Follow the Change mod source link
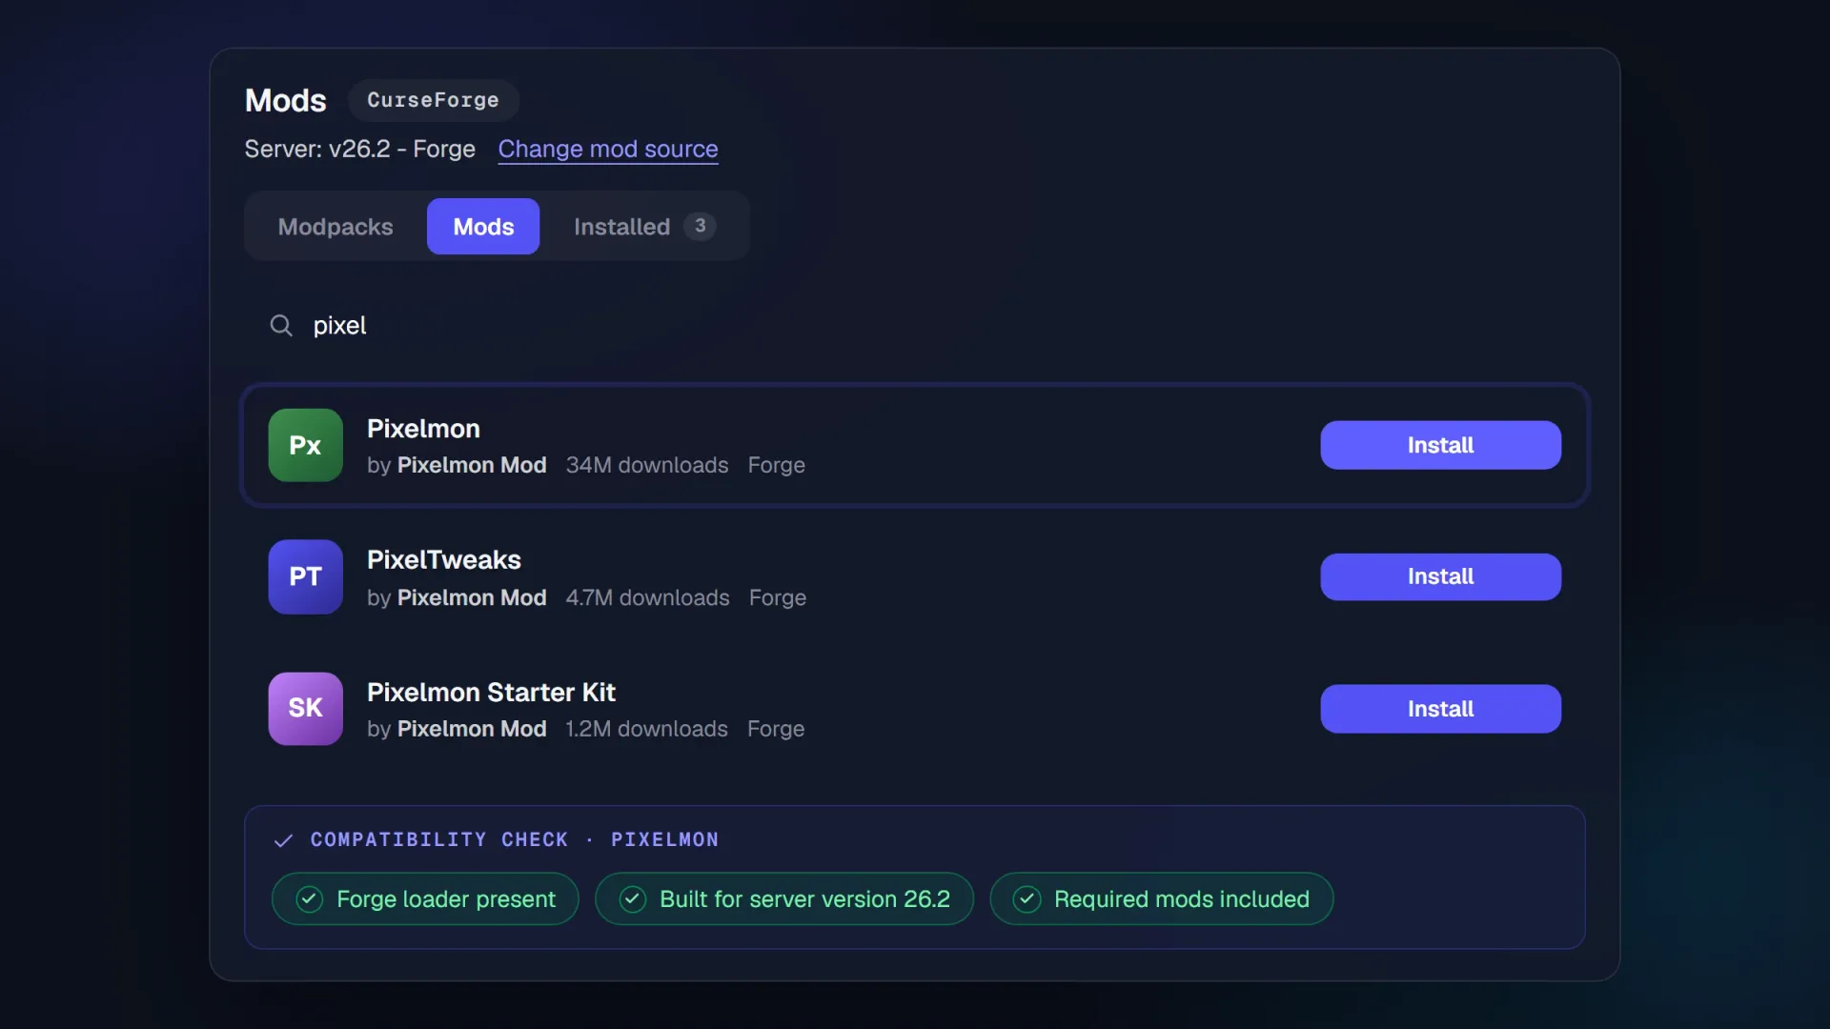Viewport: 1830px width, 1029px height. point(608,149)
